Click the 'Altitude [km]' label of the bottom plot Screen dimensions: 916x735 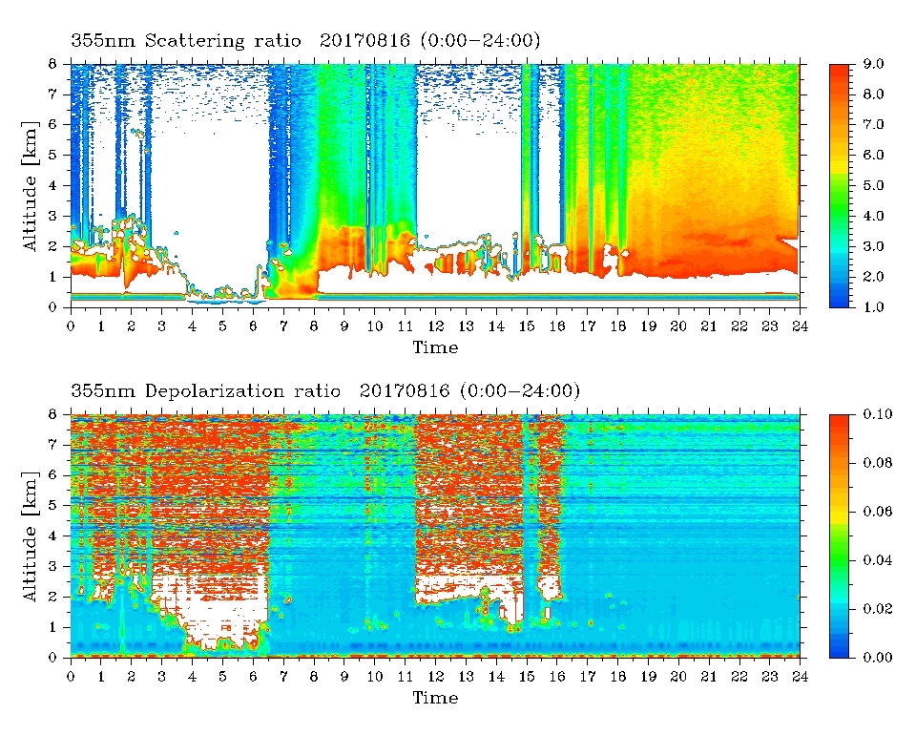31,536
